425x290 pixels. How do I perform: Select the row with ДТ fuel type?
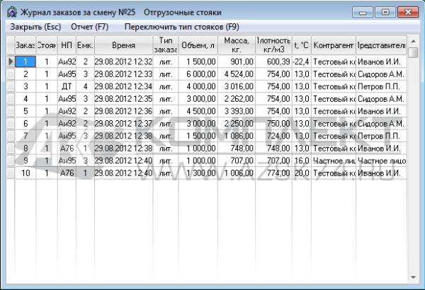click(67, 86)
